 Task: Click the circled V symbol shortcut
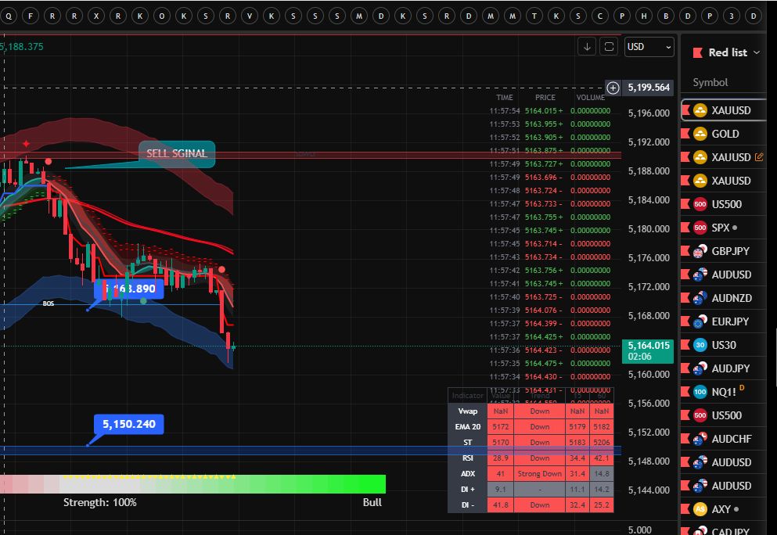click(249, 16)
